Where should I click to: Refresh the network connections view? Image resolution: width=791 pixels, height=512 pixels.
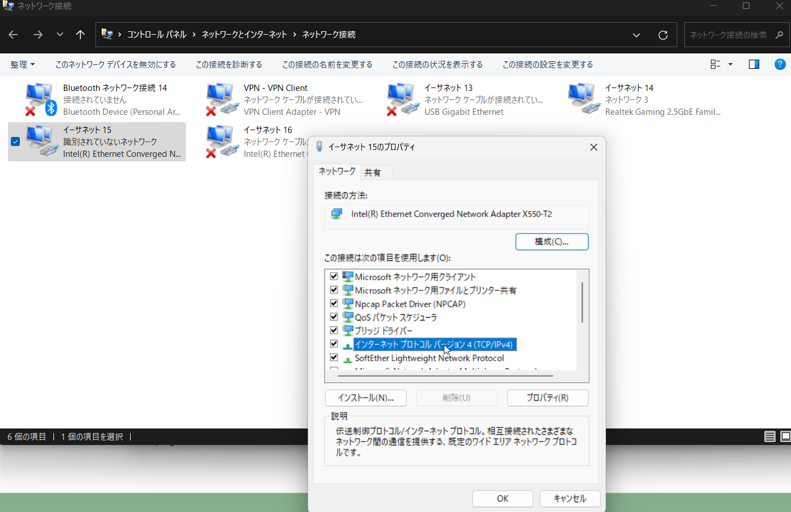click(x=663, y=35)
